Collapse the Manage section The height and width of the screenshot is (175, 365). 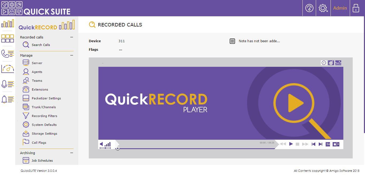coord(71,55)
